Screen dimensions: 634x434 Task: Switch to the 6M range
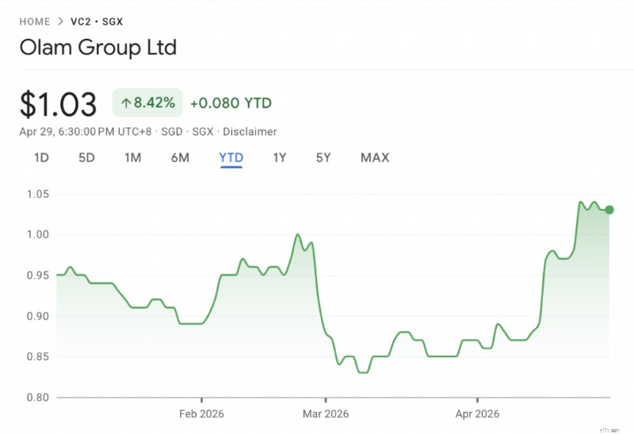tap(180, 158)
